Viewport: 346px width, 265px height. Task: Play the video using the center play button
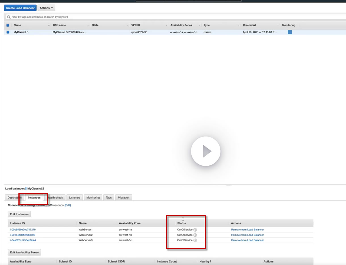coord(206,151)
